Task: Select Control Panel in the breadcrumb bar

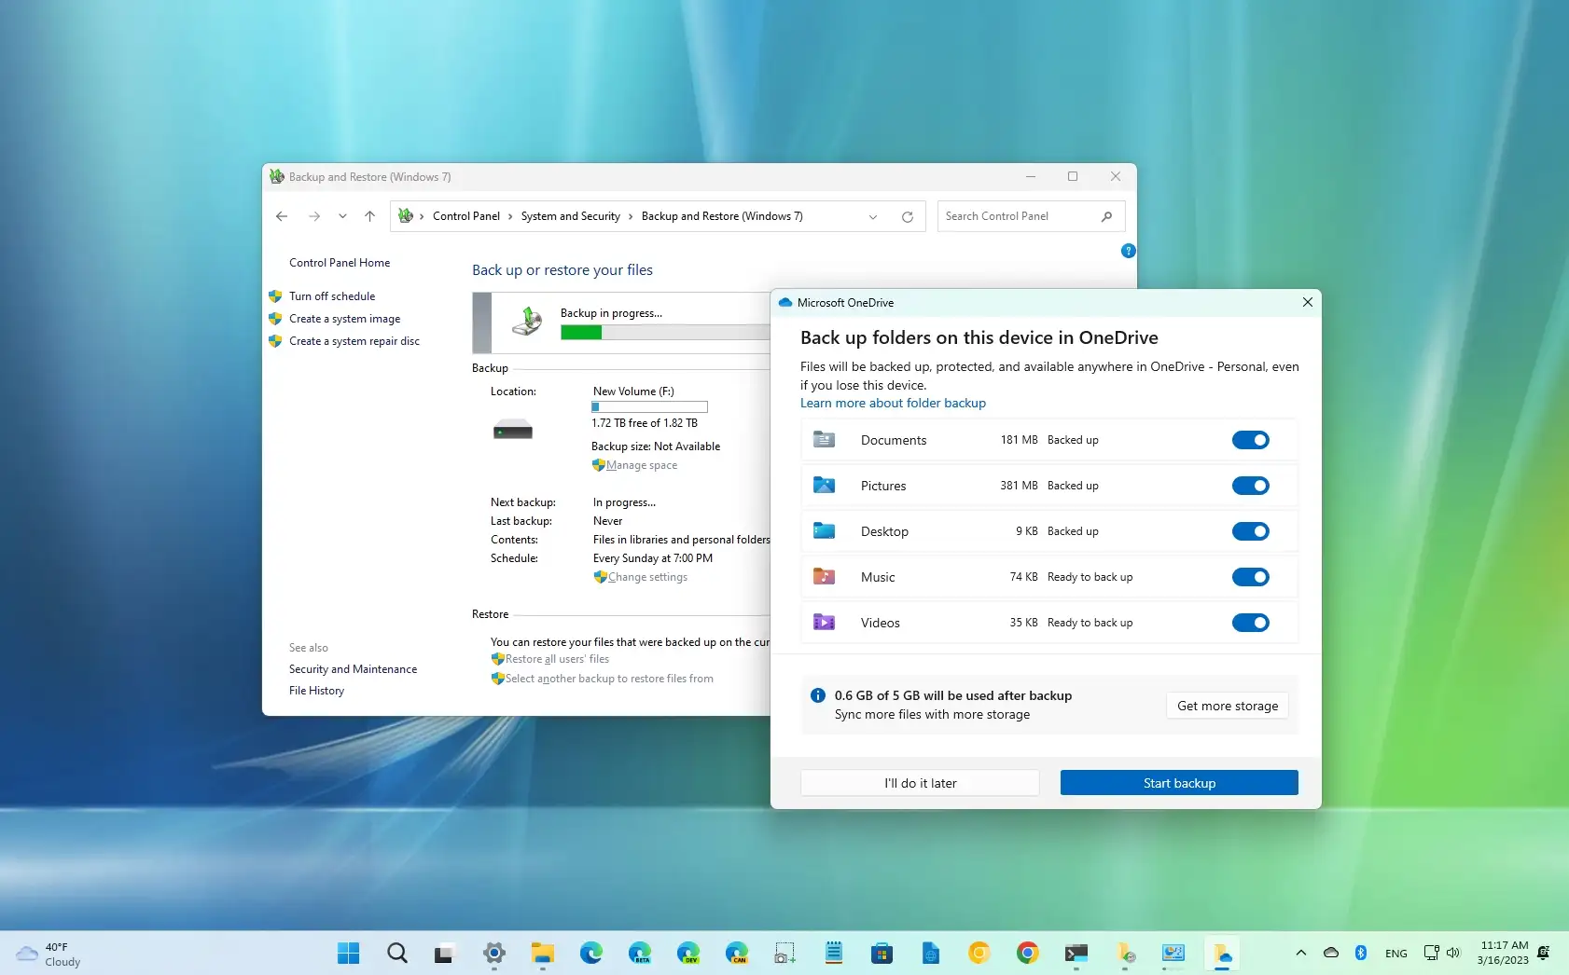Action: pos(467,216)
